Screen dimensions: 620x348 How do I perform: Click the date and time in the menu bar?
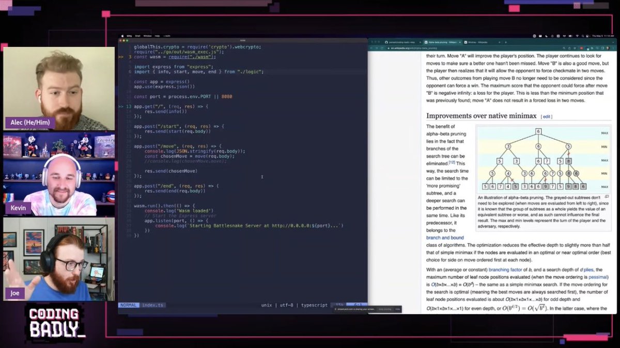603,36
